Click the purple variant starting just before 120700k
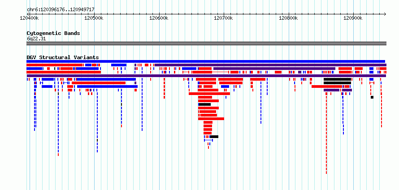Image resolution: width=399 pixels, height=190 pixels. click(x=274, y=69)
